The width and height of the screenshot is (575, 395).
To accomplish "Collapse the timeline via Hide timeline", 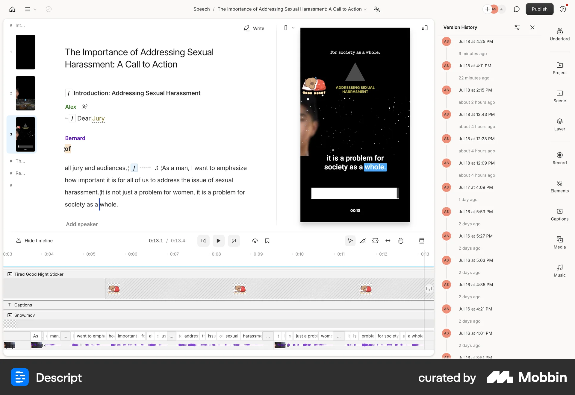I will [x=34, y=241].
